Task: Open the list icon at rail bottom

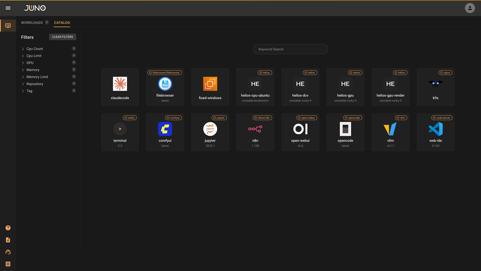Action: (x=8, y=264)
